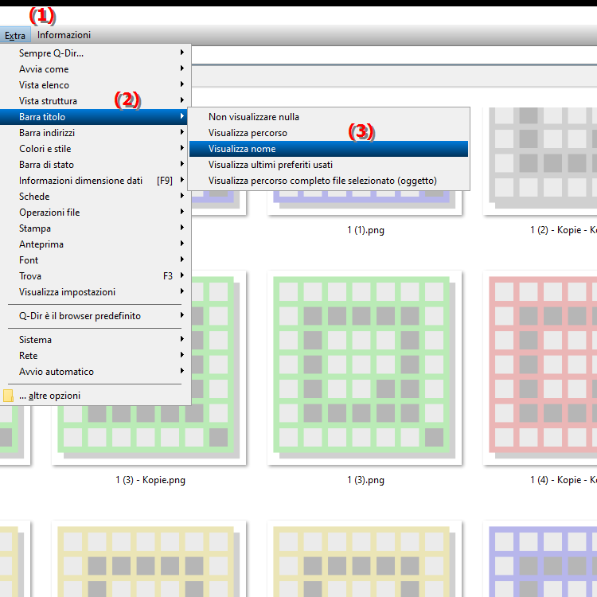The image size is (597, 597).
Task: Open Barra di stato submenu
Action: coord(96,165)
